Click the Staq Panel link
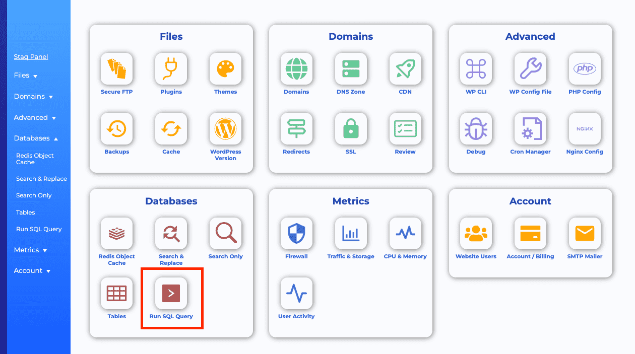Viewport: 635px width, 354px height. click(x=31, y=56)
